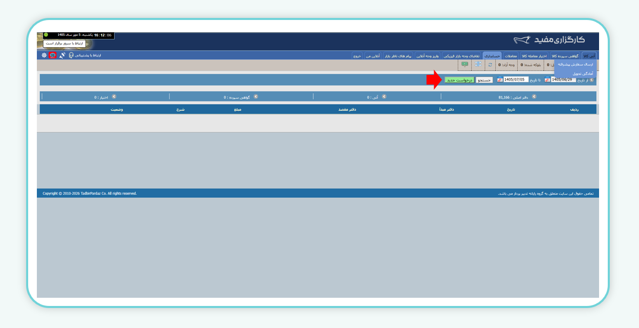Click the green درخواست جدید button
Viewport: 639px width, 328px height.
(459, 80)
